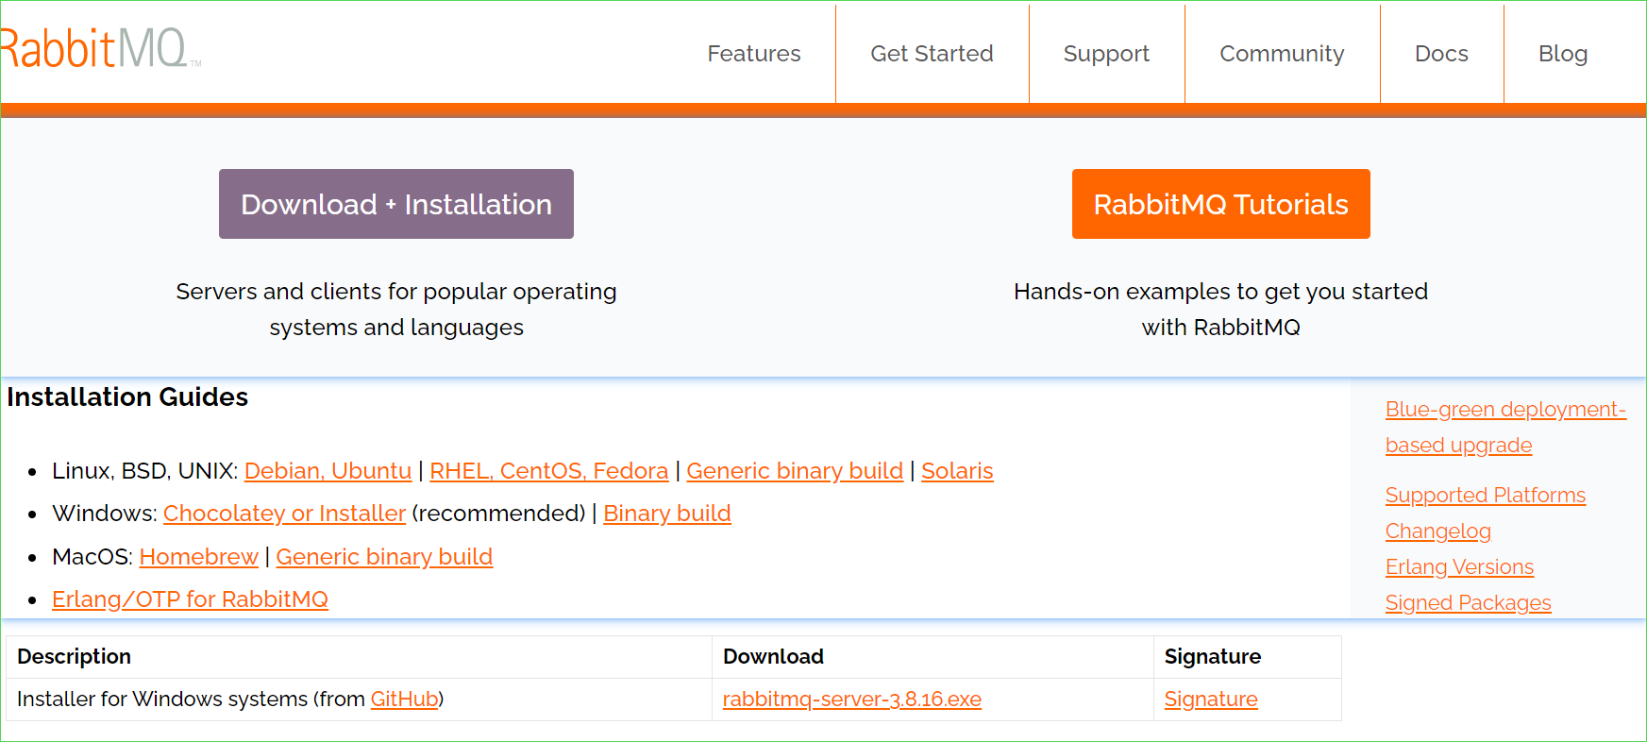Open the Get Started menu item

click(932, 54)
